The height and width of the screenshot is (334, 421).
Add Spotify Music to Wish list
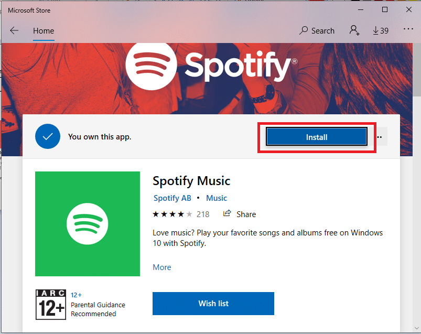click(x=213, y=304)
